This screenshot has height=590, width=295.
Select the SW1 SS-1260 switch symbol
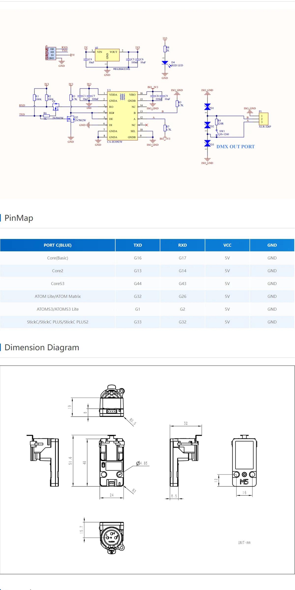click(217, 133)
